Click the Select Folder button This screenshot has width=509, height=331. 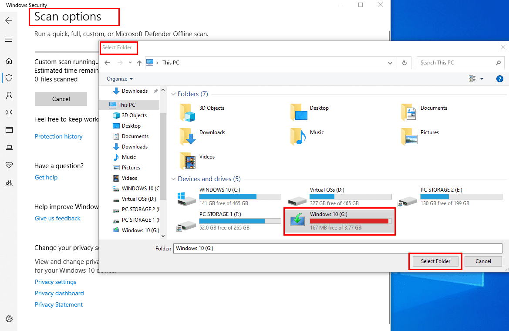(x=435, y=261)
